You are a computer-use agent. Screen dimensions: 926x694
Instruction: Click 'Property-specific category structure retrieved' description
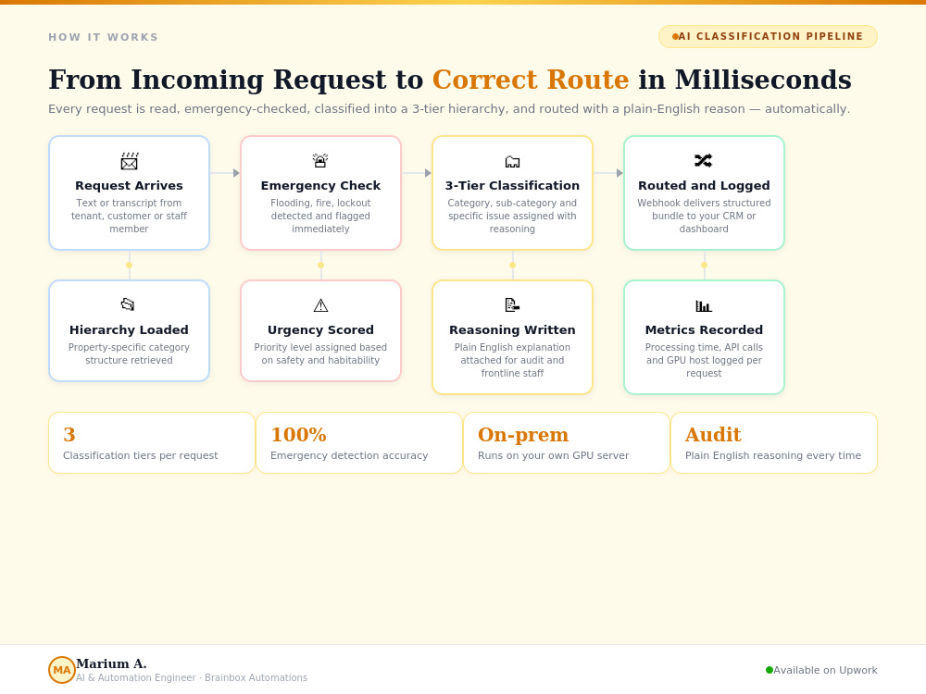point(129,354)
